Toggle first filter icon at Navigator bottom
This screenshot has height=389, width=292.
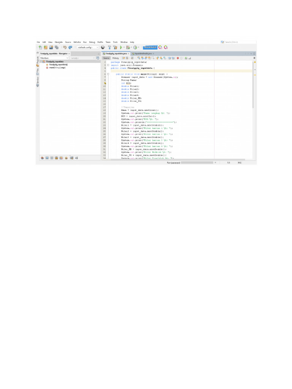pyautogui.click(x=42, y=158)
